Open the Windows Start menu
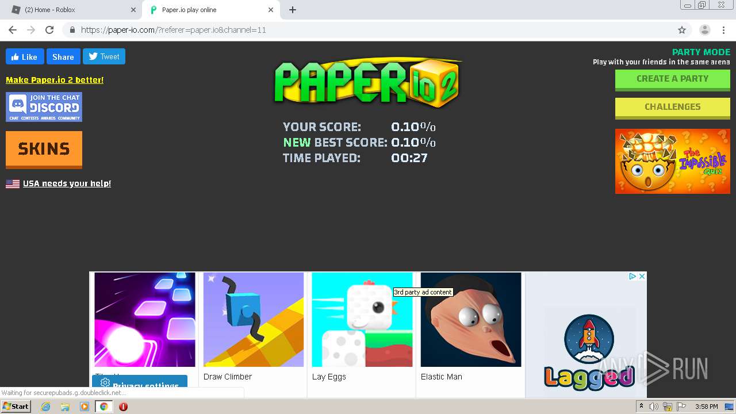Screen dimensions: 736x414 tap(16, 407)
